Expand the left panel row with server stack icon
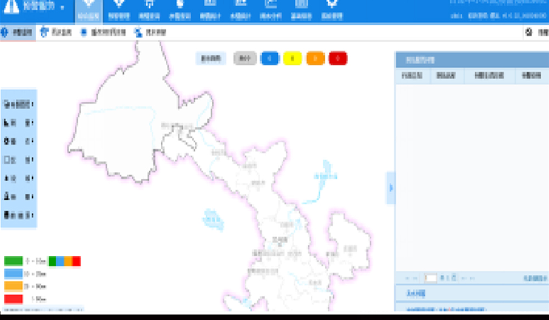This screenshot has height=320, width=549. pos(19,215)
